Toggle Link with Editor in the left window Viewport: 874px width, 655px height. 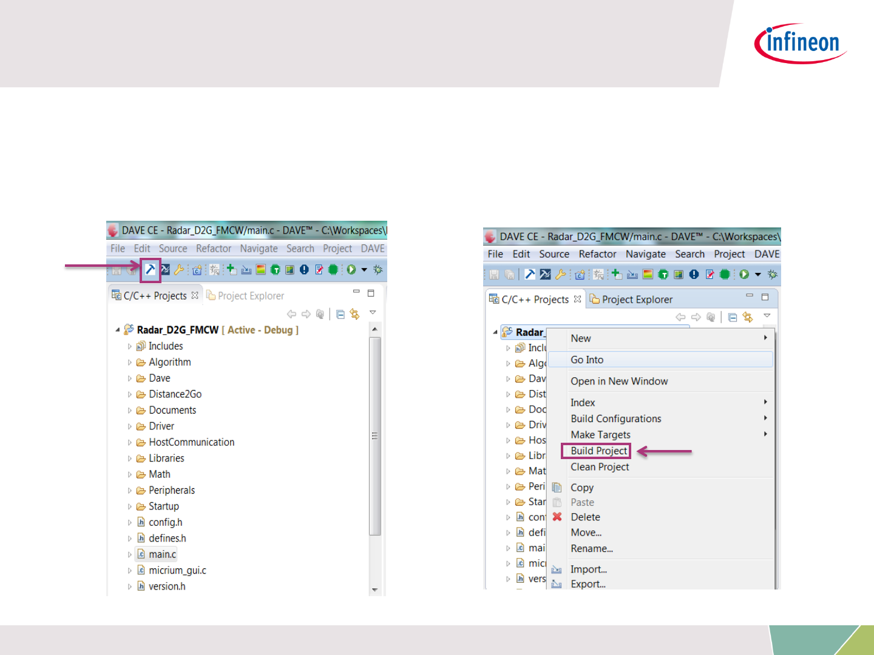(354, 314)
